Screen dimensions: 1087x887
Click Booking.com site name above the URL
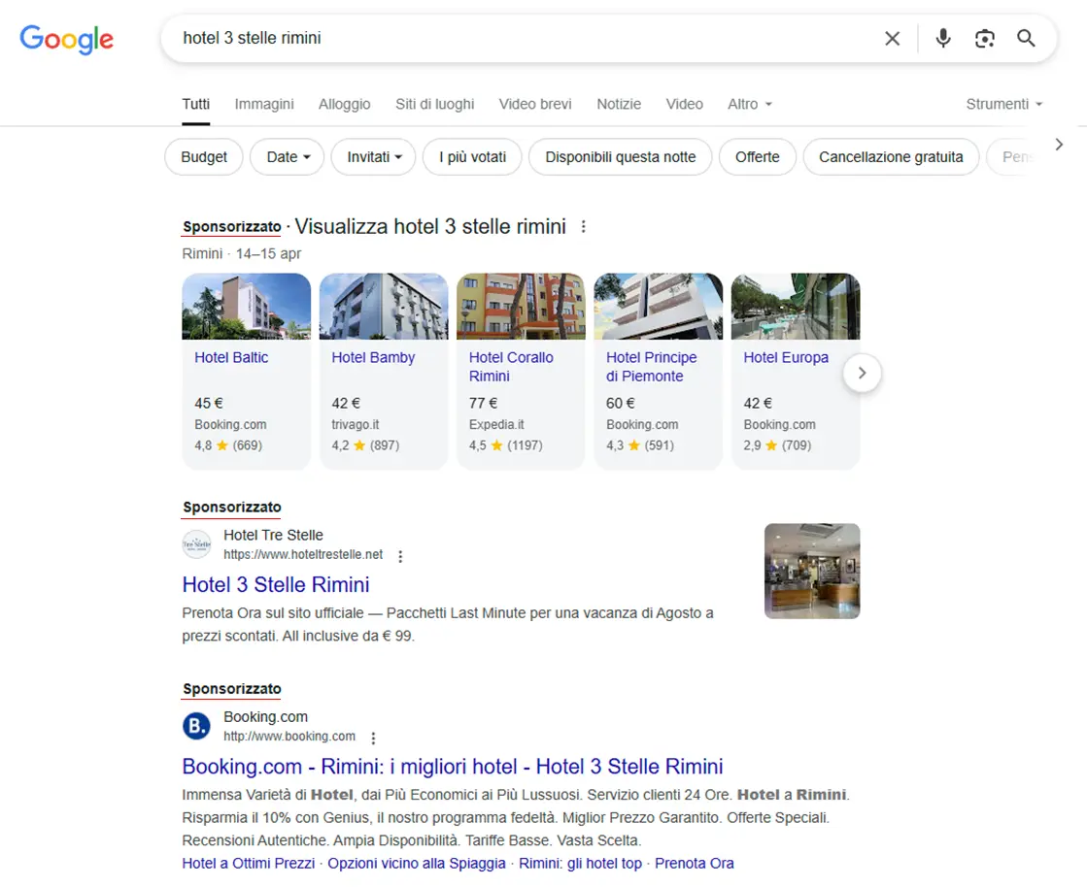[x=265, y=716]
